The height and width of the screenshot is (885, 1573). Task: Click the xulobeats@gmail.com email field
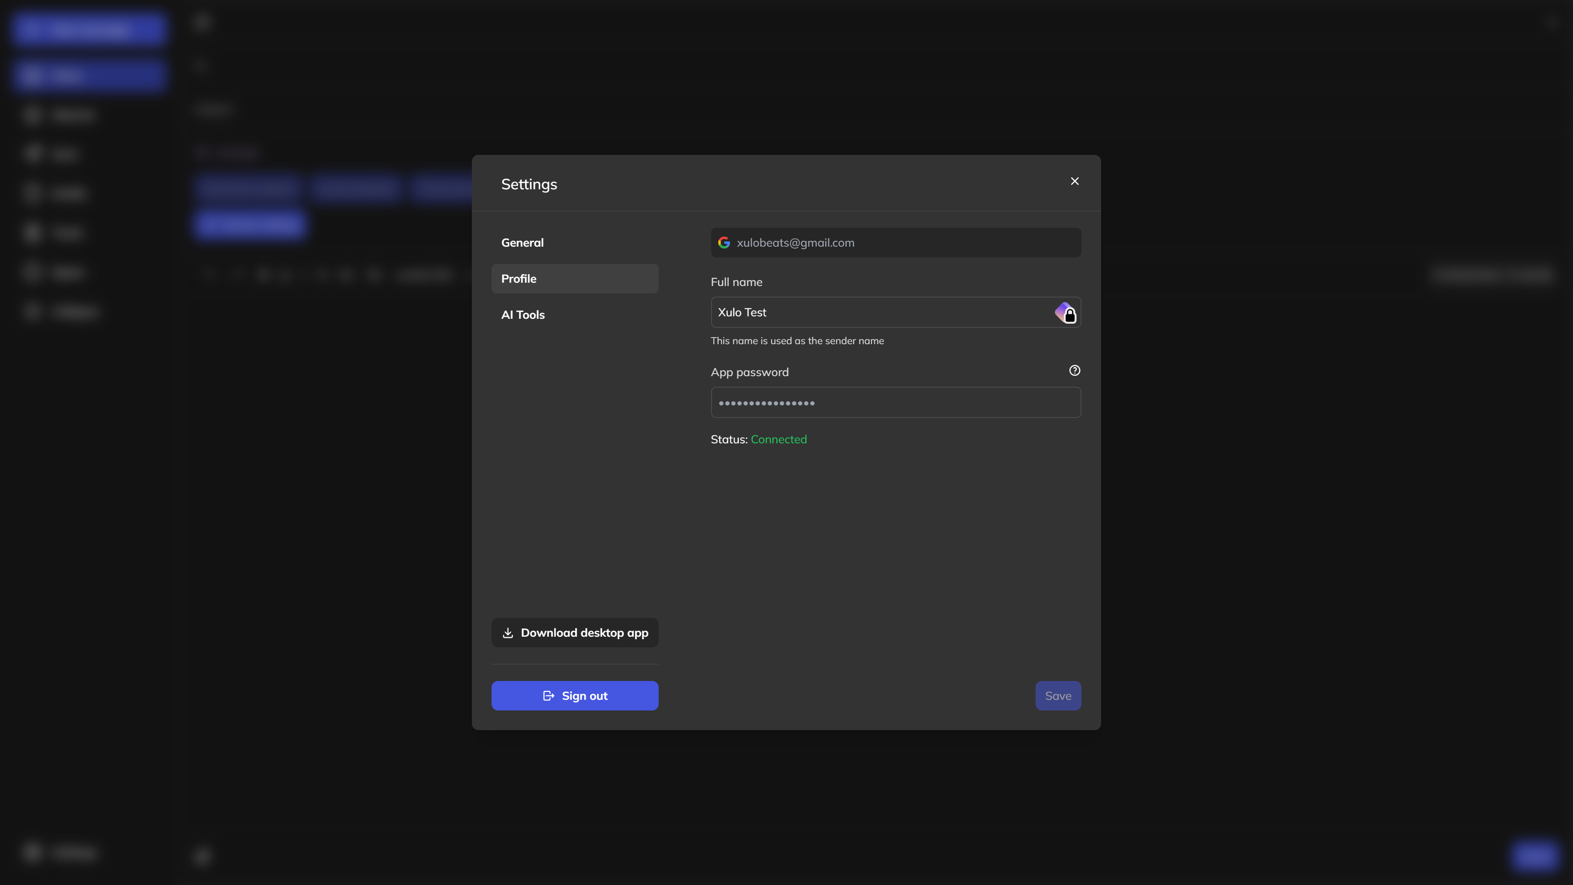point(895,242)
